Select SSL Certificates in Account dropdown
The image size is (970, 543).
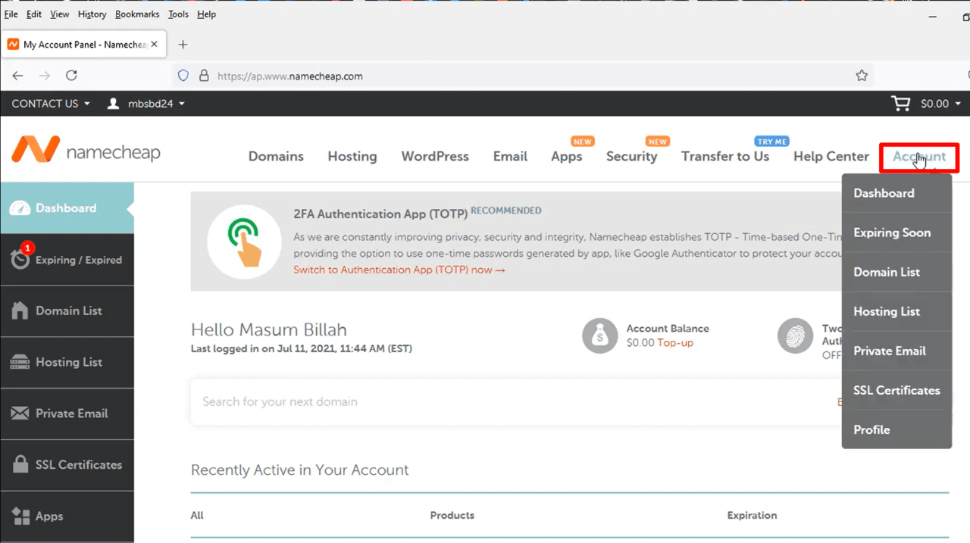[x=896, y=390]
